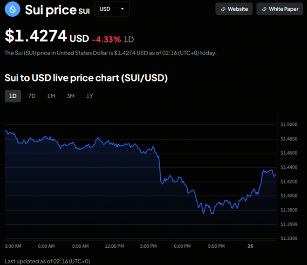This screenshot has width=307, height=265.
Task: Switch the chart to the 1M range
Action: [51, 96]
